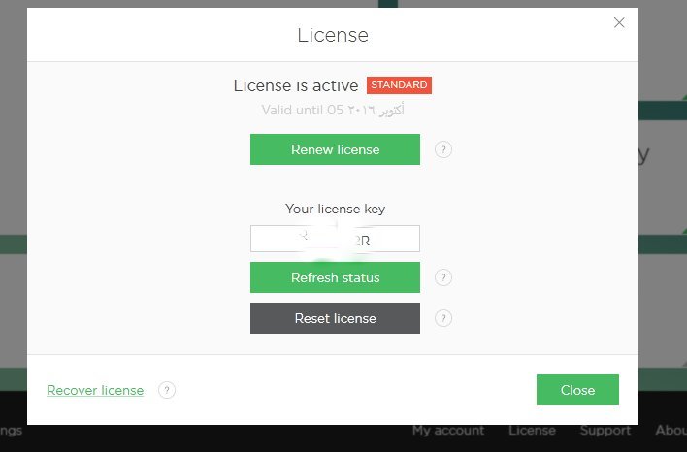Open the About footer menu item

point(671,430)
